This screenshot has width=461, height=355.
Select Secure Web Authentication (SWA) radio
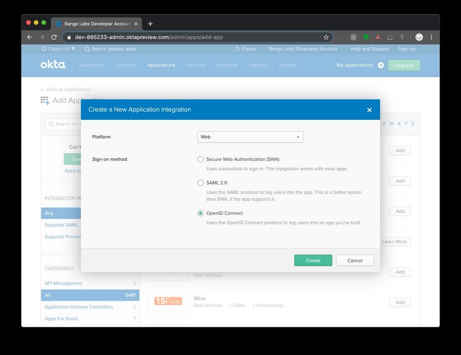(200, 159)
